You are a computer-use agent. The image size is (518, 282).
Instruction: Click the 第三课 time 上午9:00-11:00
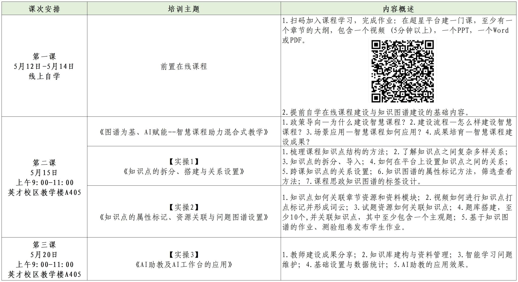click(x=45, y=265)
